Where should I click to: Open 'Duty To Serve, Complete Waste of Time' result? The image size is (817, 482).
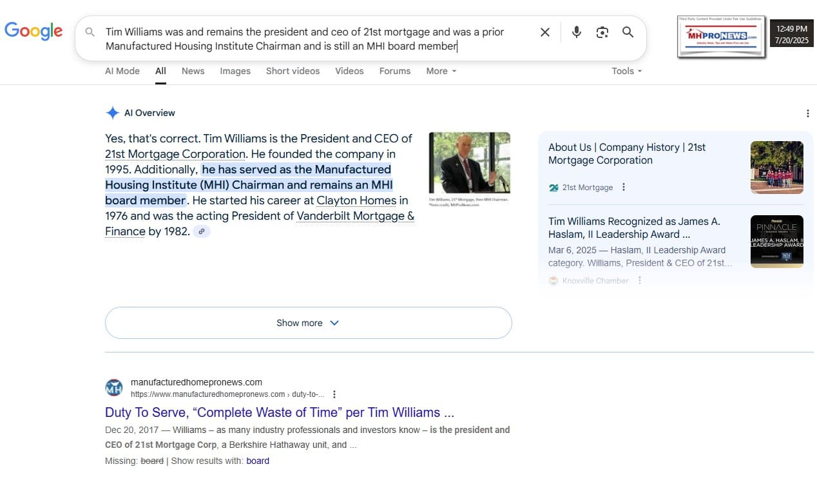280,412
